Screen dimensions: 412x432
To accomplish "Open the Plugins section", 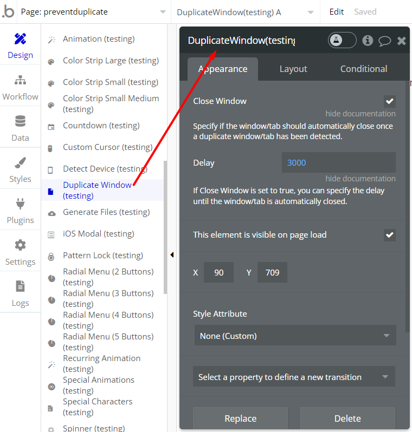I will (x=20, y=211).
